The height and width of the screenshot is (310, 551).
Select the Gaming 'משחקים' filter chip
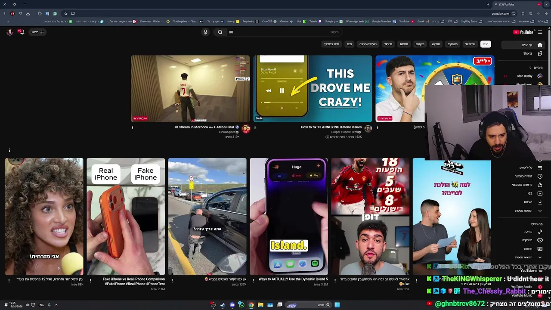coord(452,44)
